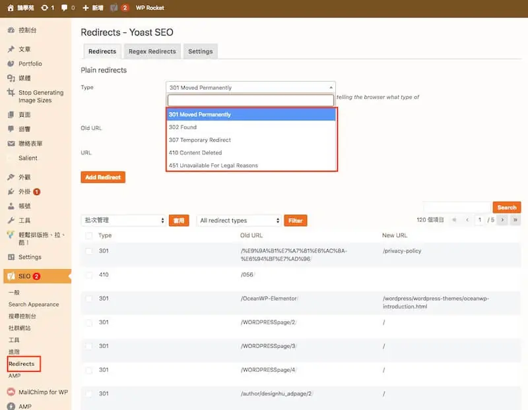Open 社群網站 social submenu item
528x410 pixels.
pos(20,328)
